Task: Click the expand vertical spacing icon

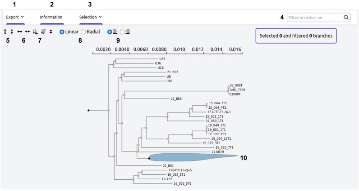Action: 5,32
